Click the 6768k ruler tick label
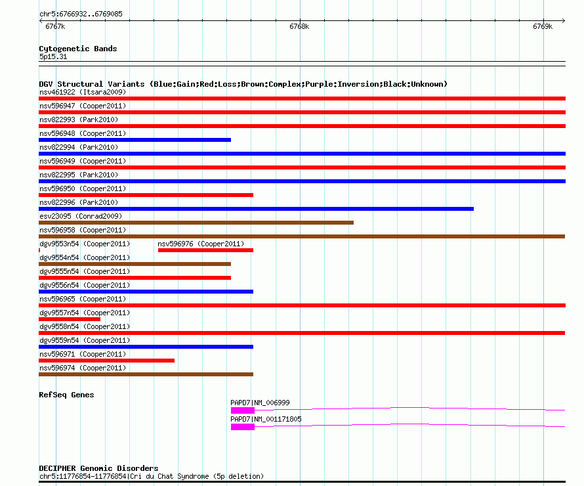Image resolution: width=584 pixels, height=486 pixels. click(299, 26)
